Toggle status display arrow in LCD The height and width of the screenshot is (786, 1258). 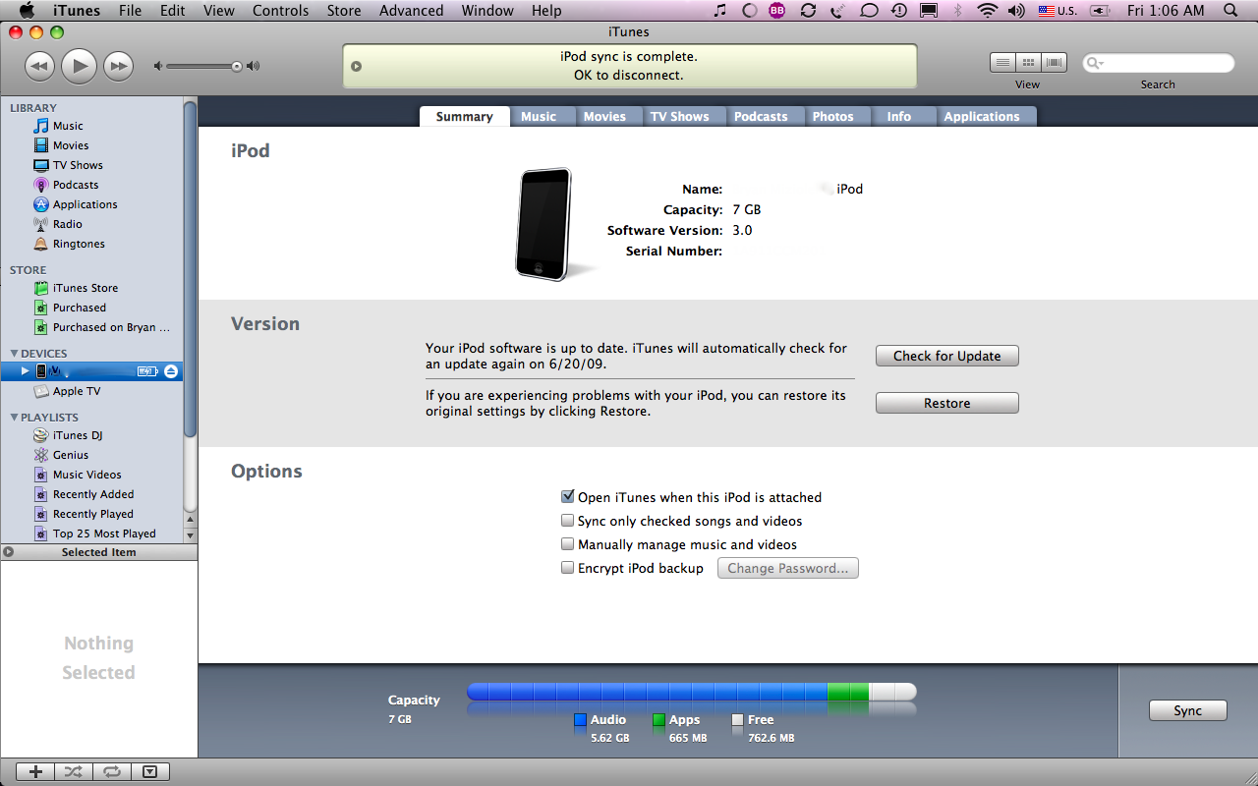[x=357, y=67]
